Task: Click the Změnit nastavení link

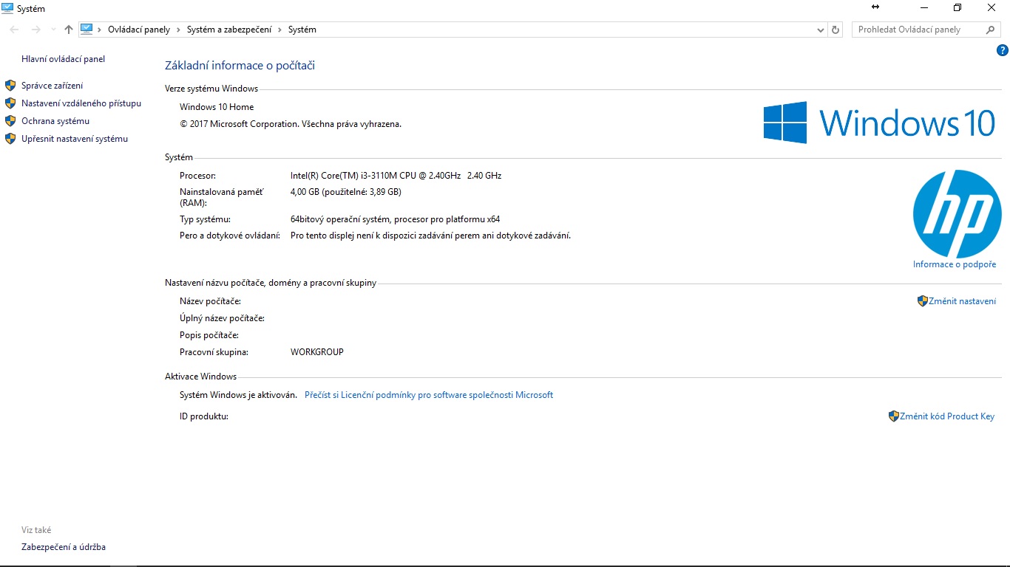Action: click(962, 301)
